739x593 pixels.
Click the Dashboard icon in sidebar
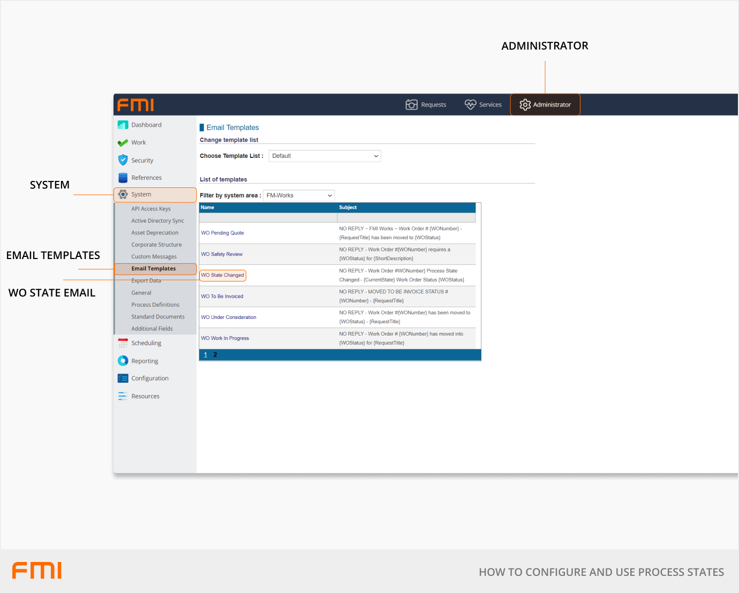123,125
